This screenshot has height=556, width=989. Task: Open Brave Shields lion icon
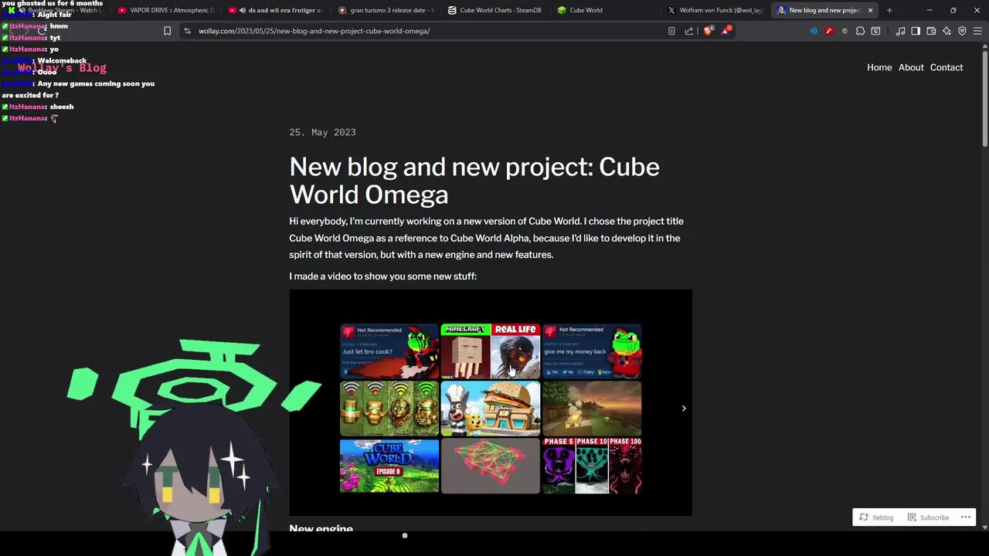708,31
